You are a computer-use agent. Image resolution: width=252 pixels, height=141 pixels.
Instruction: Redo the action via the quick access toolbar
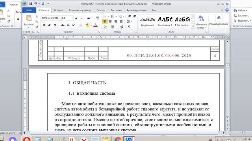43,4
